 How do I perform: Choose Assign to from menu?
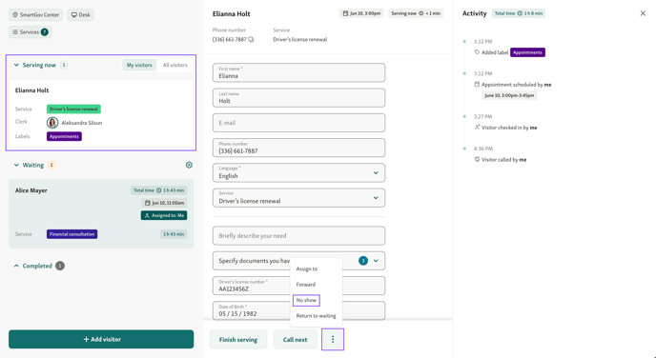[x=307, y=269]
